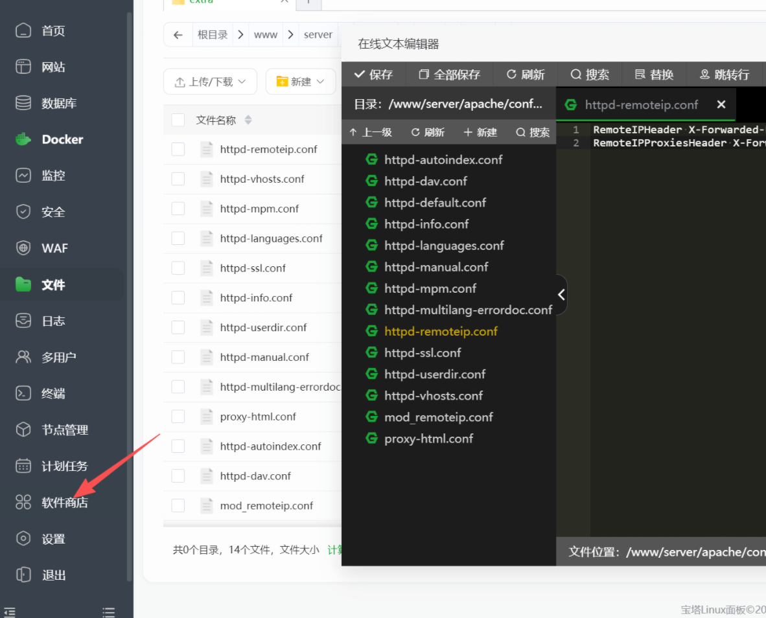Check the httpd-vhosts.conf row checkbox
Screen dimensions: 766x618
click(x=178, y=179)
